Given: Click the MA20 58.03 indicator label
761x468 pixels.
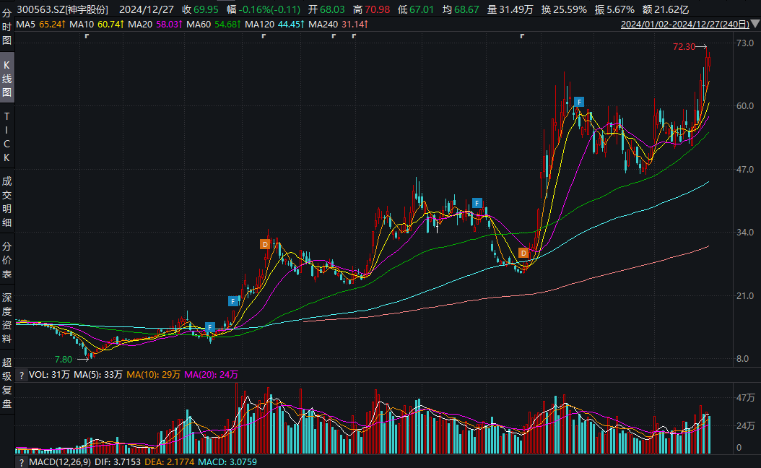Looking at the screenshot, I should (155, 25).
